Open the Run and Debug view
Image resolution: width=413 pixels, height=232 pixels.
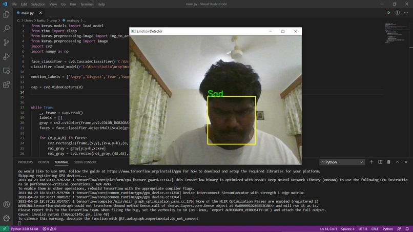tap(6, 56)
